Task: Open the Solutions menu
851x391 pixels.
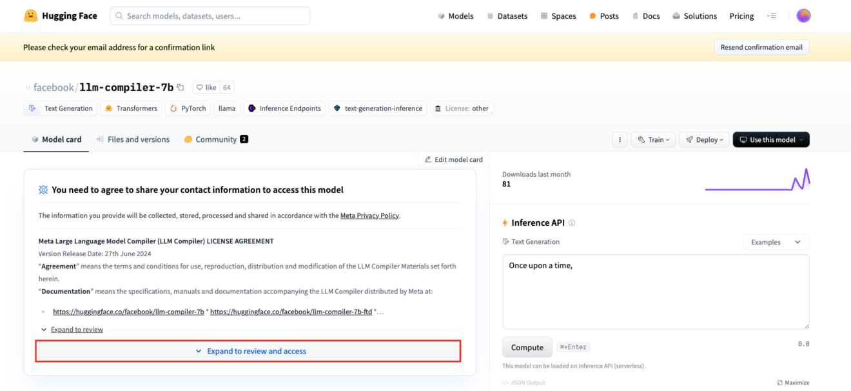Action: point(694,16)
